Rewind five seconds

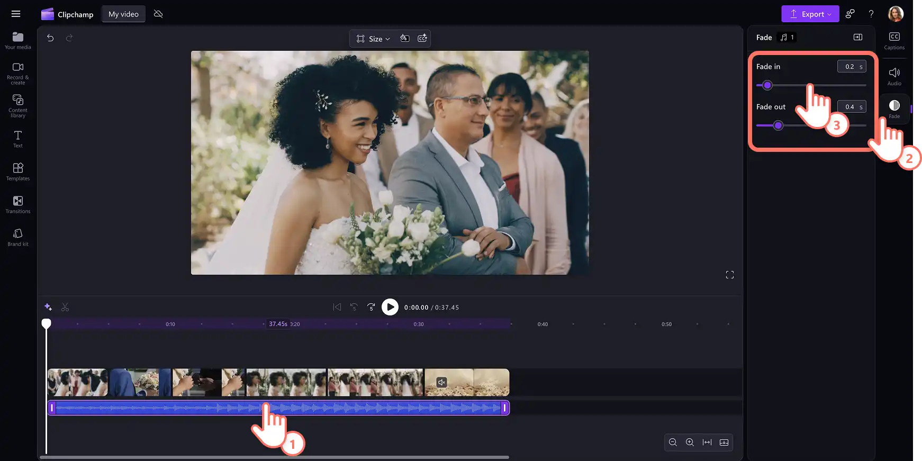click(x=354, y=307)
